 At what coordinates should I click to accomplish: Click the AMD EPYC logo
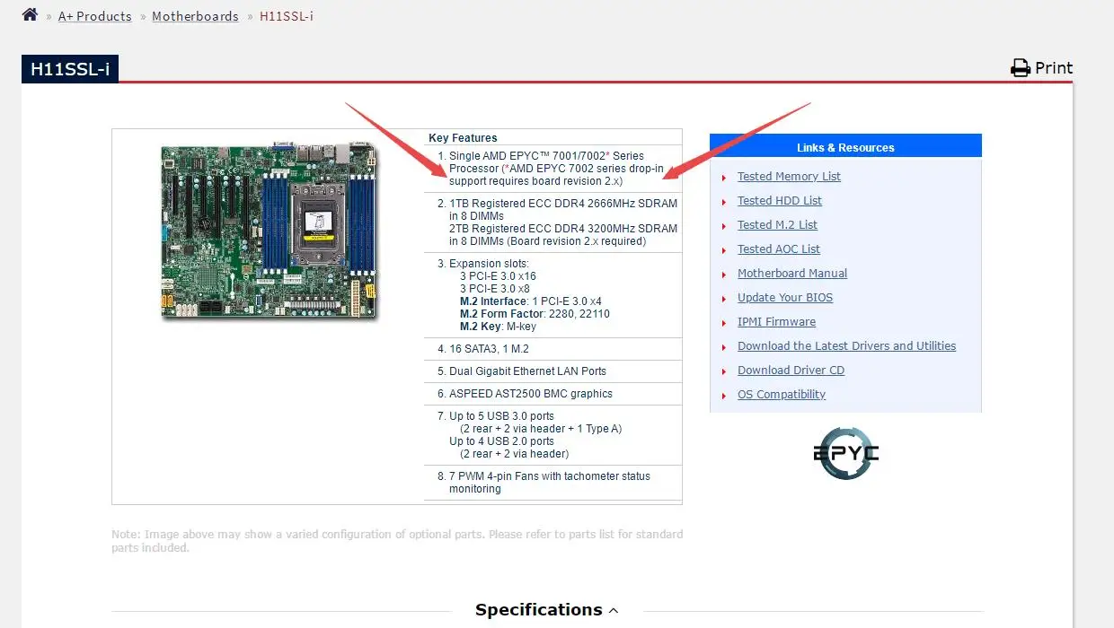(845, 453)
